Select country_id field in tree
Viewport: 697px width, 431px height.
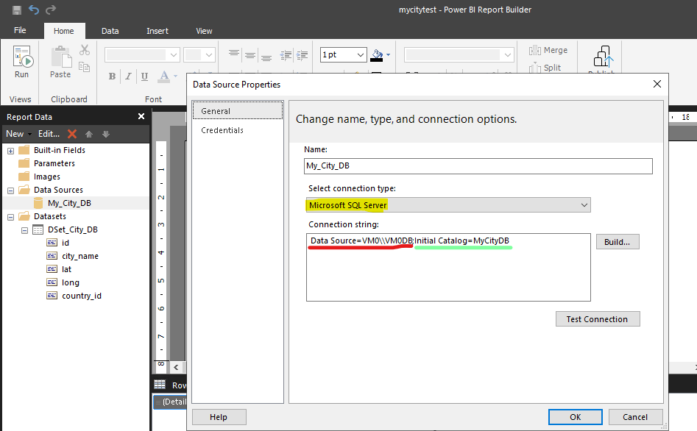coord(82,296)
